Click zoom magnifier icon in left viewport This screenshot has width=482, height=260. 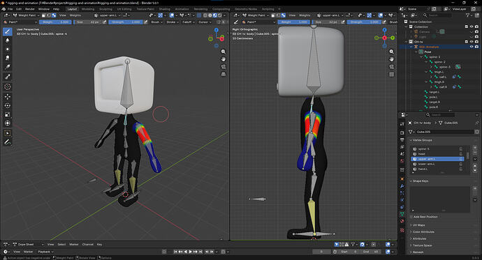[224, 52]
